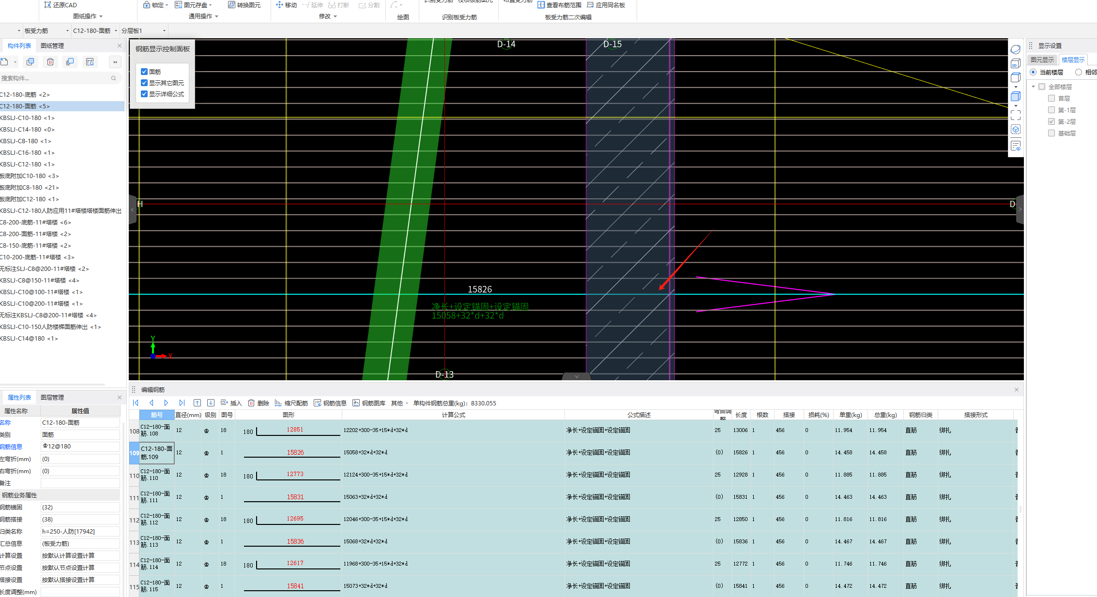Viewport: 1097px width, 597px height.
Task: Go to previous rebar record arrow
Action: pyautogui.click(x=152, y=403)
